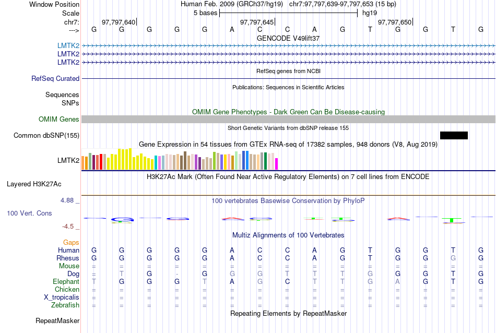Click the Short Genetic Variants from dbSNP title
The width and height of the screenshot is (496, 333).
coord(288,128)
